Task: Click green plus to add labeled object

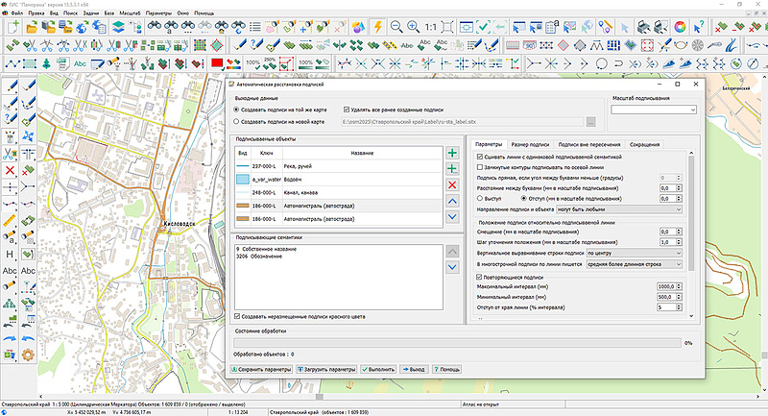Action: pos(453,153)
